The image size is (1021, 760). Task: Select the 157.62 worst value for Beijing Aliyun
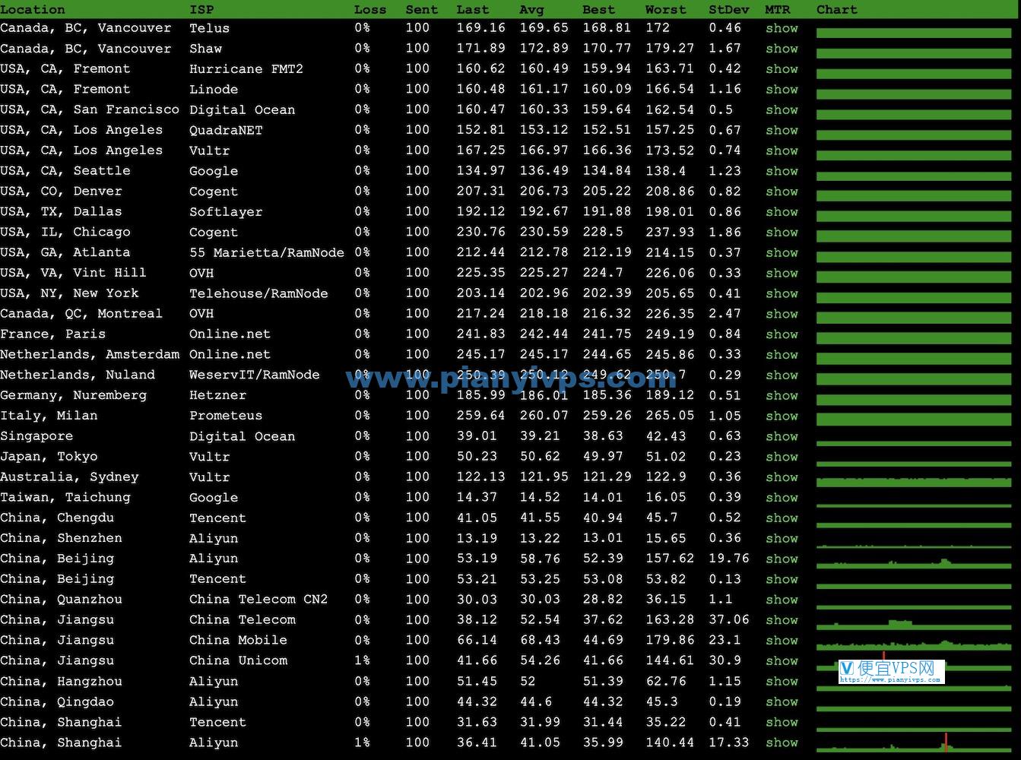coord(670,559)
